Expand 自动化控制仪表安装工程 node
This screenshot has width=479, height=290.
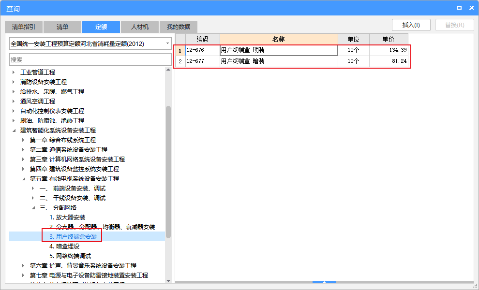point(14,111)
